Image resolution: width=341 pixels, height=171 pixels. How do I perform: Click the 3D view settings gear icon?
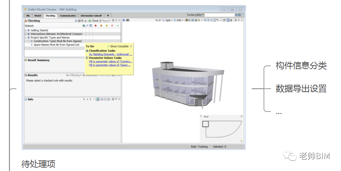point(231,20)
